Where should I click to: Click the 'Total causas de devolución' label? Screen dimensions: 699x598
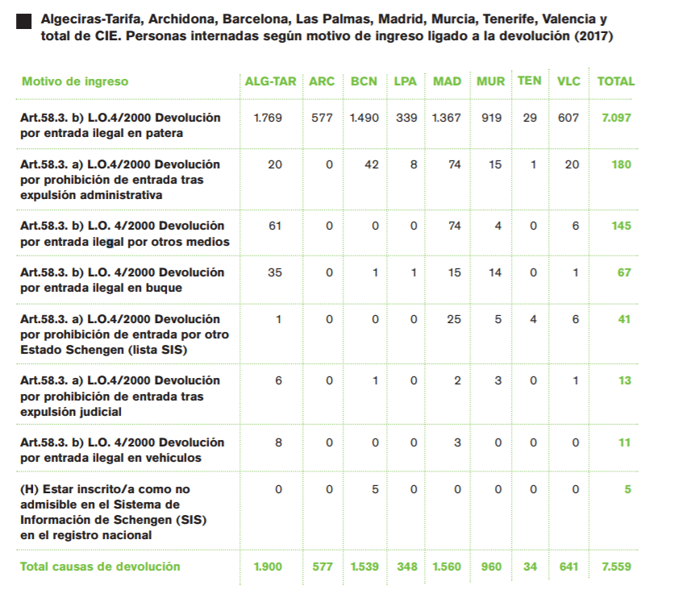pyautogui.click(x=100, y=567)
